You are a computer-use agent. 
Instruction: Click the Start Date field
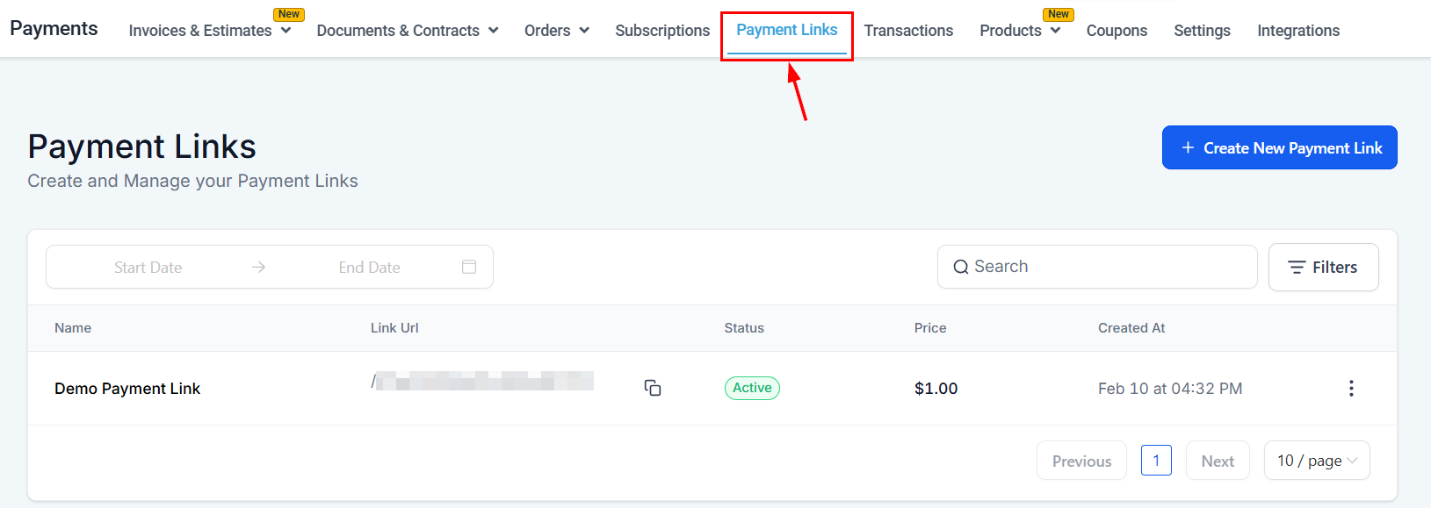tap(148, 268)
